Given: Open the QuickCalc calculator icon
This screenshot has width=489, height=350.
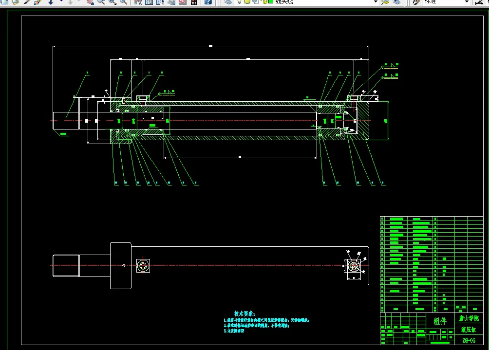Looking at the screenshot, I should tap(194, 2).
